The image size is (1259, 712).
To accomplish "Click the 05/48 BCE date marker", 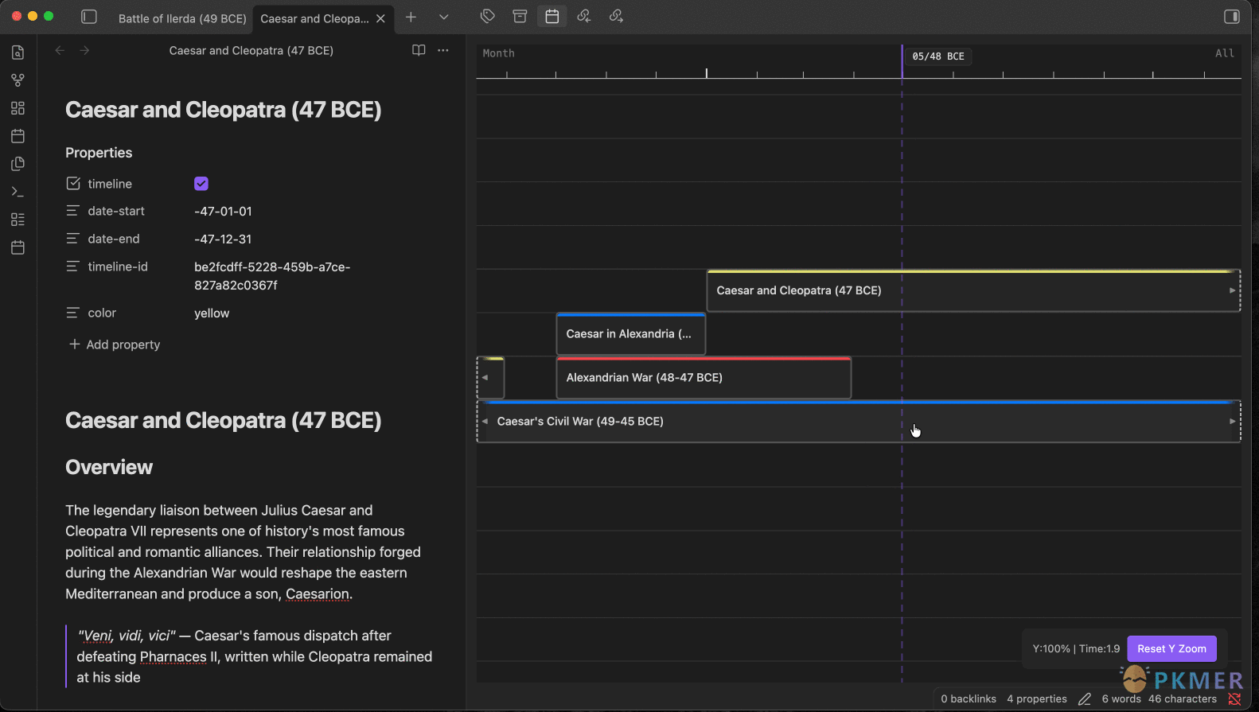I will coord(938,56).
